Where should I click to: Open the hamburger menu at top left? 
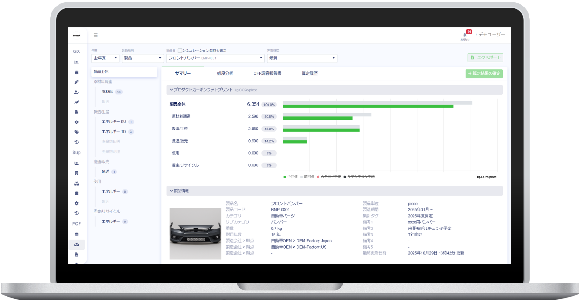(95, 35)
